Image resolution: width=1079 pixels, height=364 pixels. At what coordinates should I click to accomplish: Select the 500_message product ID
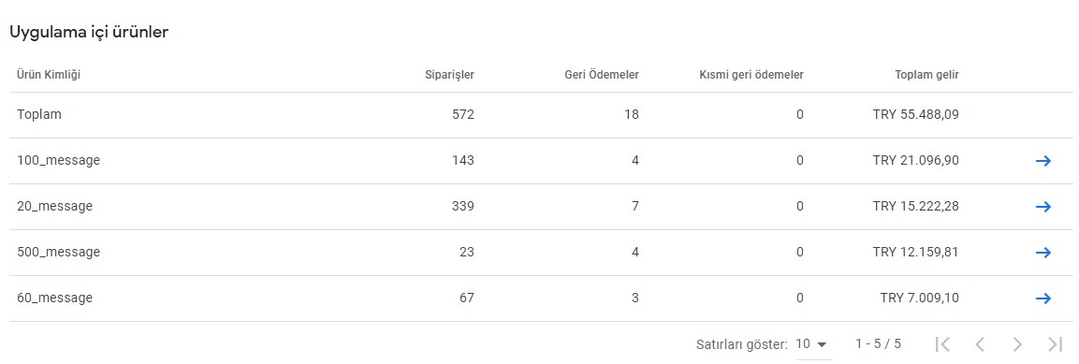(x=59, y=252)
